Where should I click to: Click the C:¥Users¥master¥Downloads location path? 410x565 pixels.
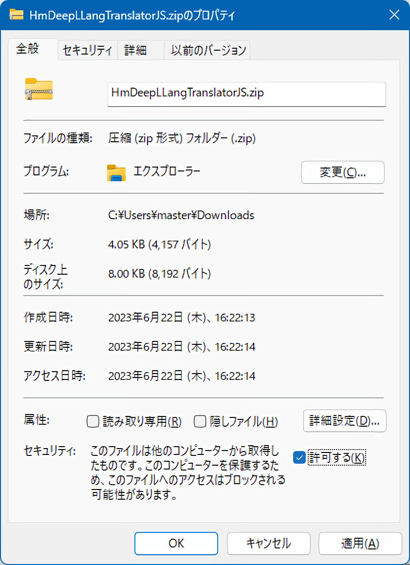181,215
